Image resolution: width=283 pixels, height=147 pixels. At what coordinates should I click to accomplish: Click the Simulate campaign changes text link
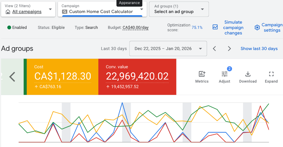233,28
